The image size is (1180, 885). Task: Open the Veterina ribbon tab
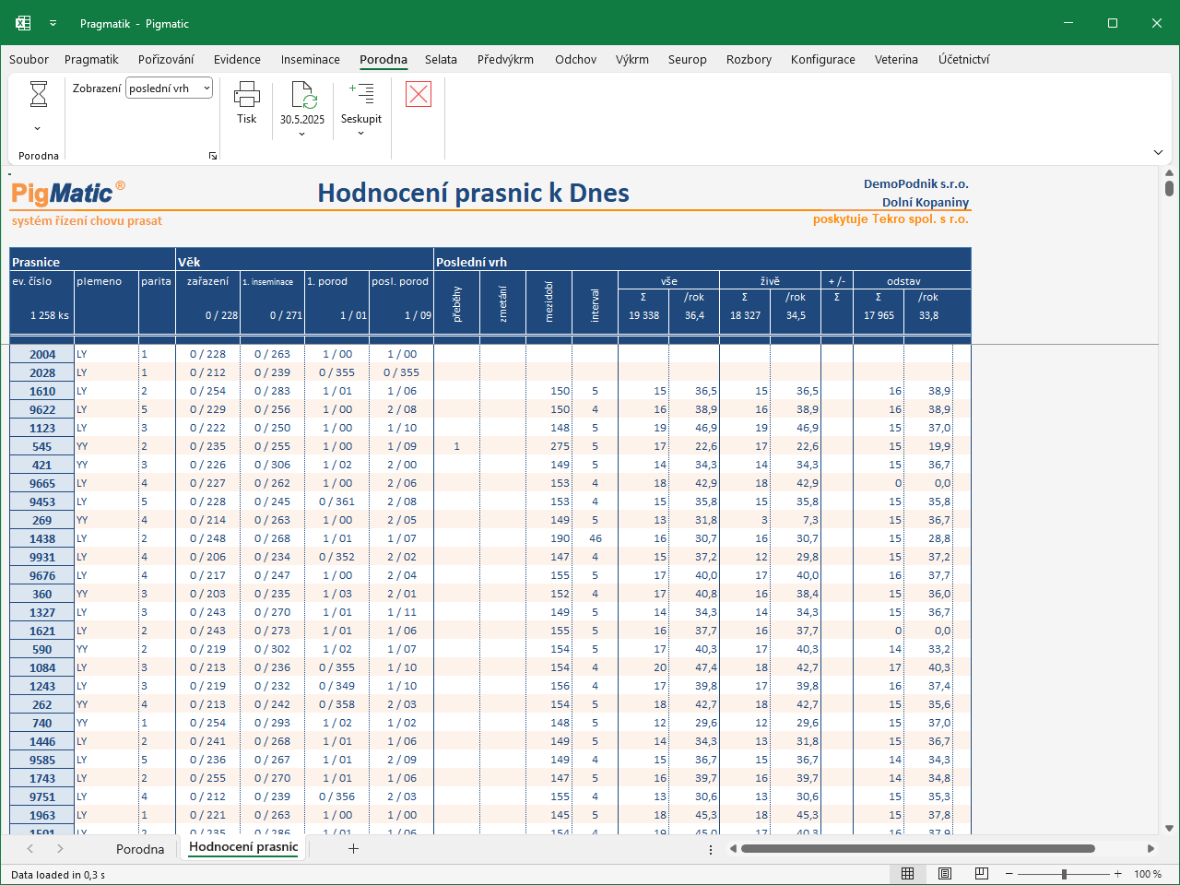(x=896, y=59)
